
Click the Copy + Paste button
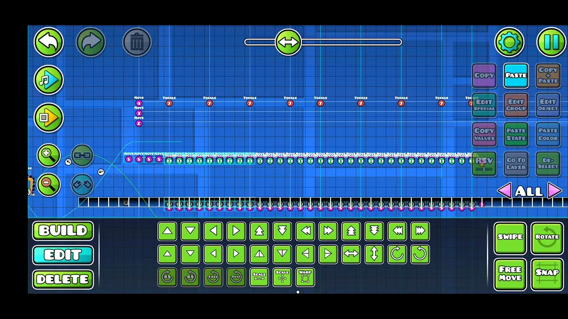coord(548,75)
